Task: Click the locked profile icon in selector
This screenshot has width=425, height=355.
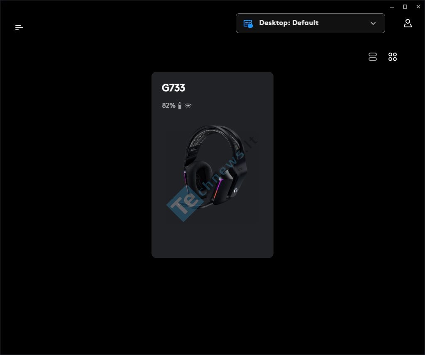Action: [248, 24]
